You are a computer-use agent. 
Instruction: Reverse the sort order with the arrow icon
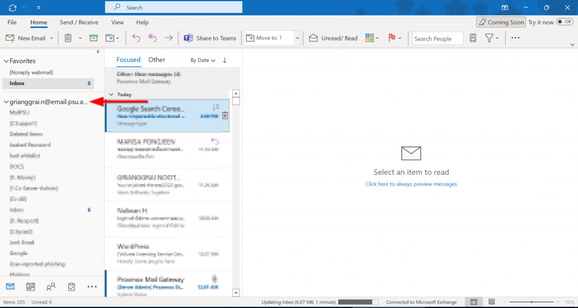tap(225, 60)
